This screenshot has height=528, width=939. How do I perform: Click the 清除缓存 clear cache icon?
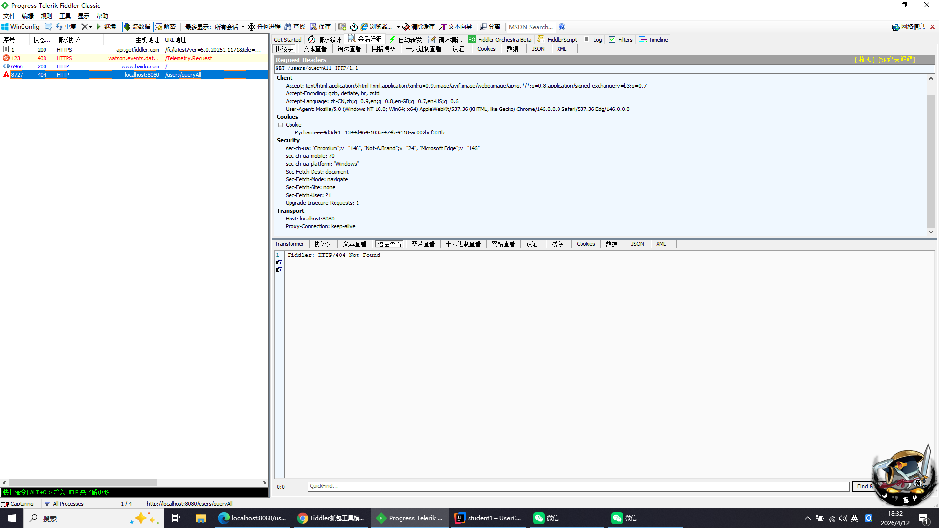pos(406,27)
